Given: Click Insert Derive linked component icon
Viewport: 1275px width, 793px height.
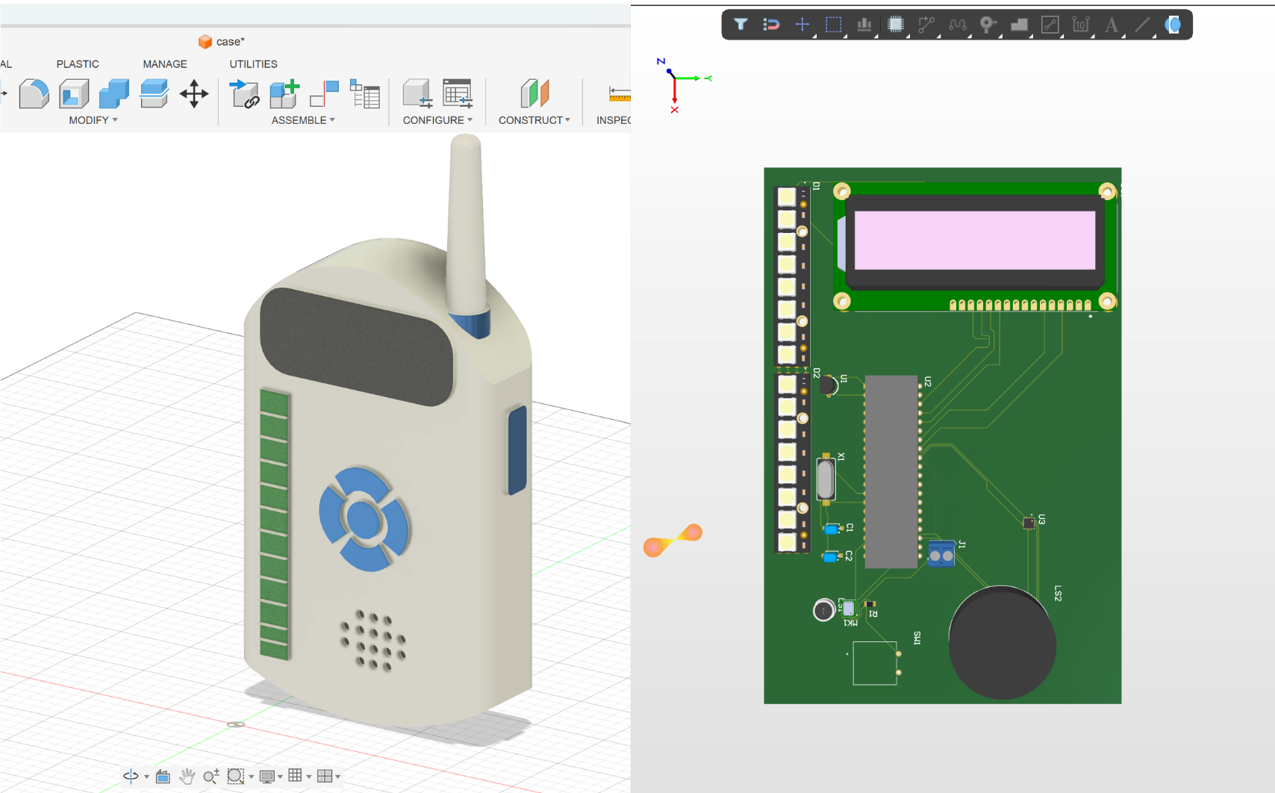Looking at the screenshot, I should 244,94.
